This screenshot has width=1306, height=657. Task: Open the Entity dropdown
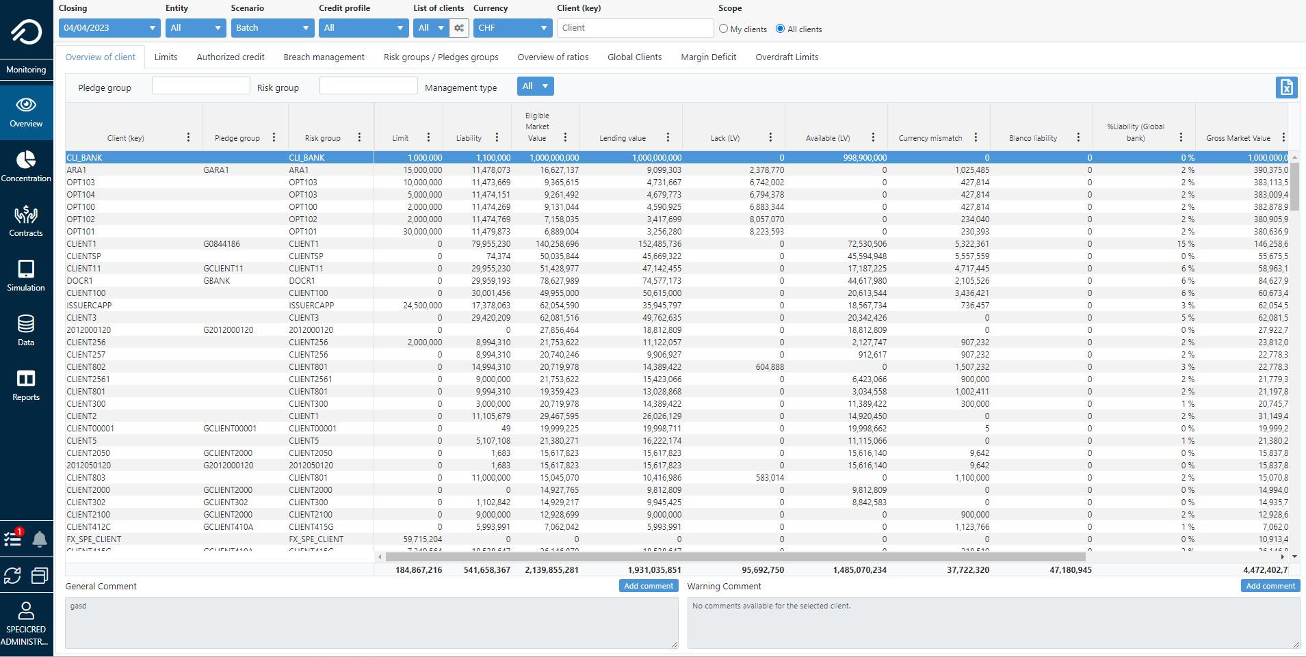[196, 28]
